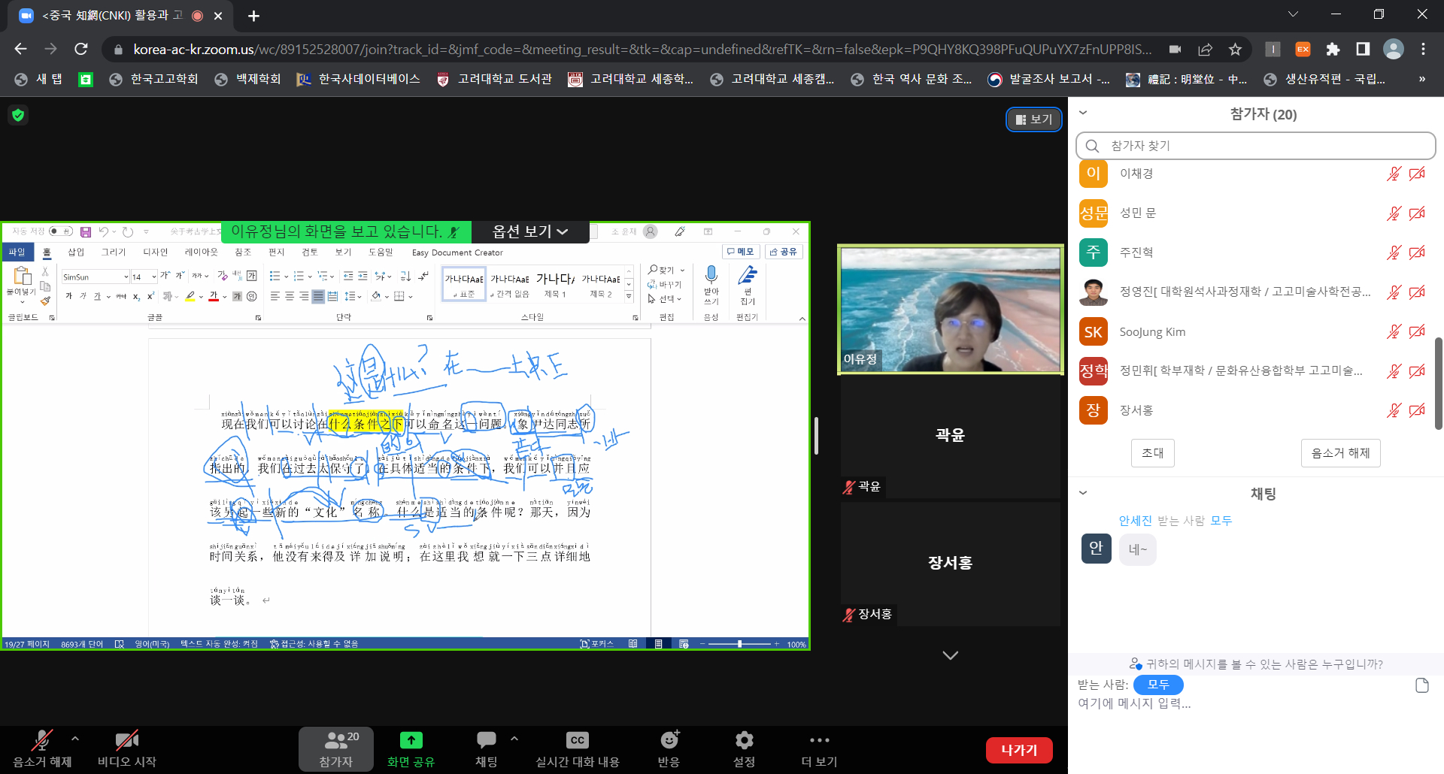1444x774 pixels.
Task: Open the screen share (화면 공유) icon
Action: 411,741
